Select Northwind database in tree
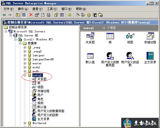160x128 pixels. click(39, 123)
